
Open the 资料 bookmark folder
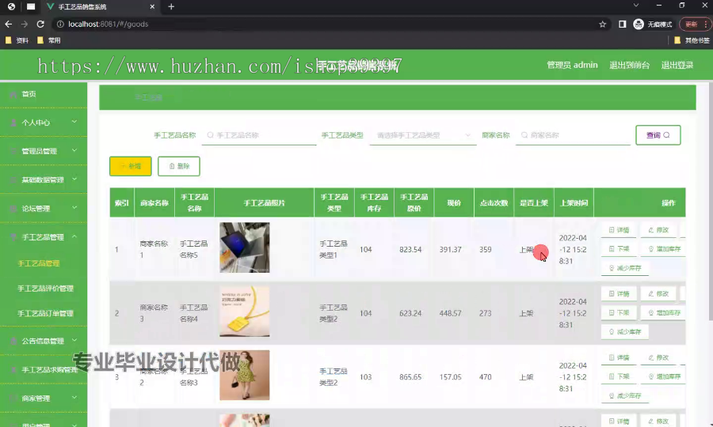coord(17,40)
